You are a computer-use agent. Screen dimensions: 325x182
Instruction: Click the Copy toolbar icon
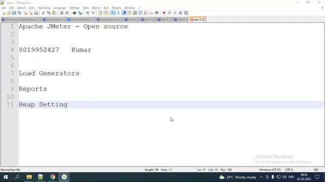pyautogui.click(x=49, y=13)
